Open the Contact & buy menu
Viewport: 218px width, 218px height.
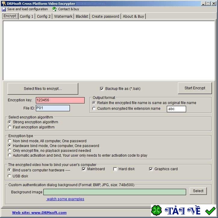click(68, 9)
